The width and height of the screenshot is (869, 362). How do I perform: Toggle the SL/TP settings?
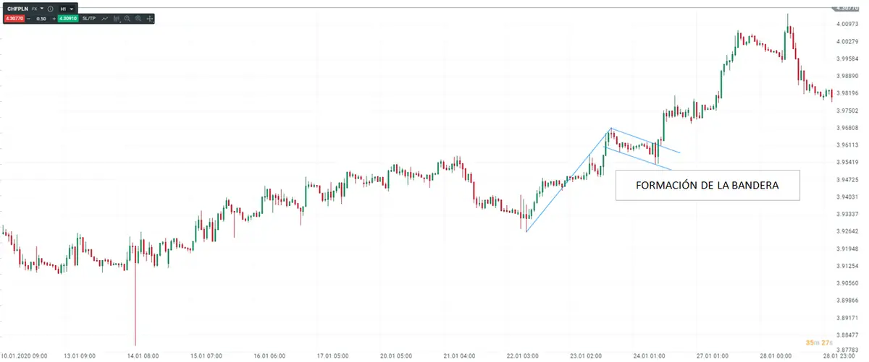(x=89, y=18)
